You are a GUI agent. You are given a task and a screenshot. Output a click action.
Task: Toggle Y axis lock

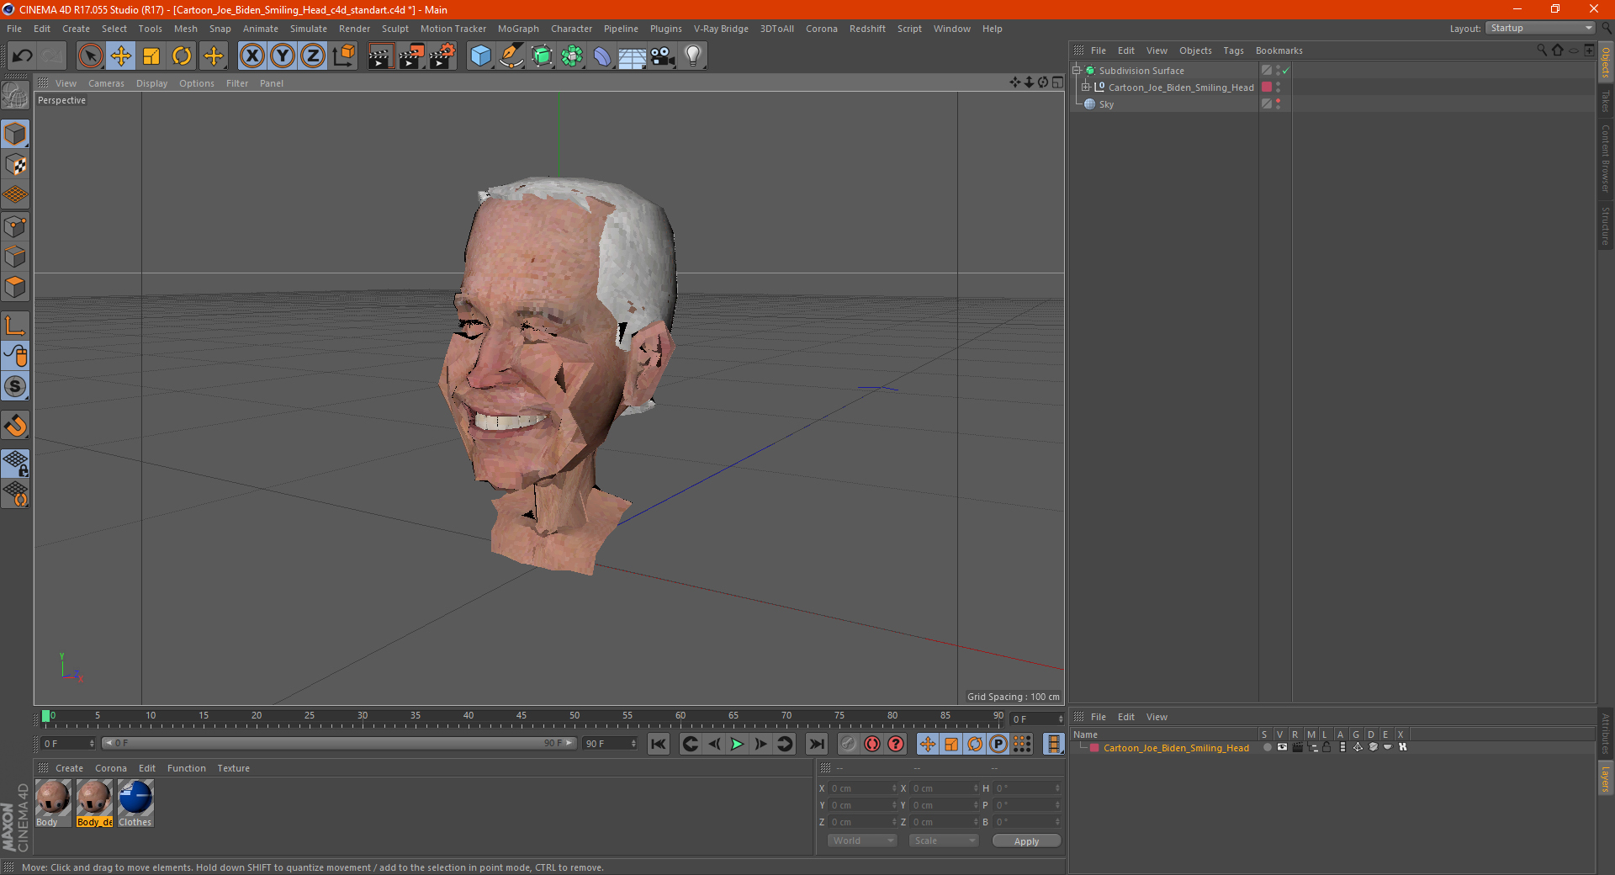pos(283,56)
